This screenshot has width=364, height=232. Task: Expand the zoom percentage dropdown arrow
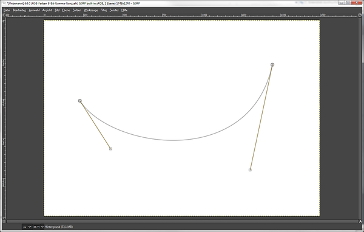pos(42,227)
